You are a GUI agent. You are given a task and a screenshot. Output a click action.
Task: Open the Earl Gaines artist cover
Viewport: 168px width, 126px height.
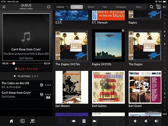click(x=108, y=87)
